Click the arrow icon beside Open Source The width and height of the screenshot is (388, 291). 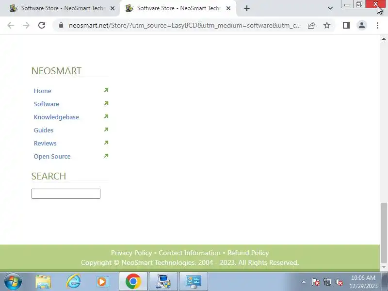[x=106, y=156]
